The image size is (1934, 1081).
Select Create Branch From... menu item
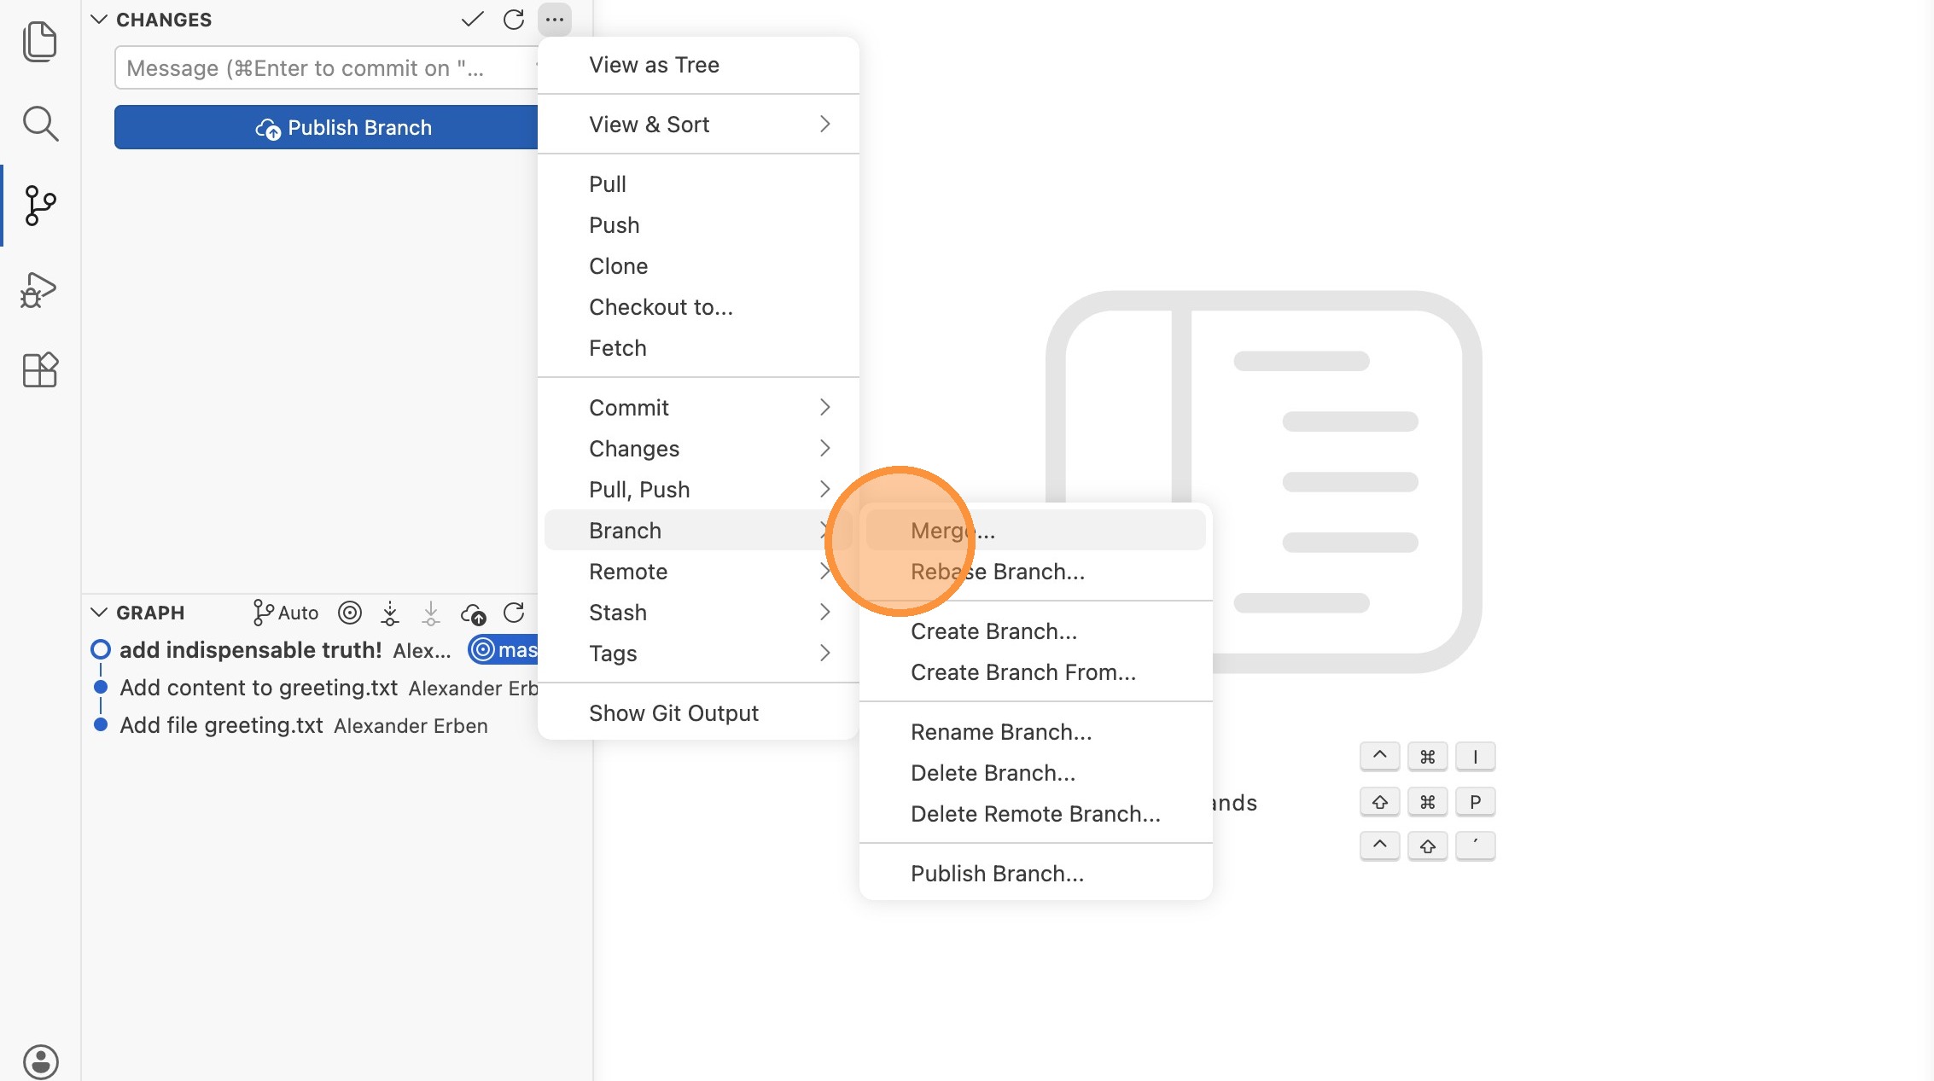1022,672
